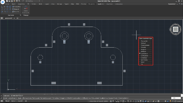The height and width of the screenshot is (103, 183).
Task: Switch to the Layout1 tab
Action: click(x=13, y=101)
